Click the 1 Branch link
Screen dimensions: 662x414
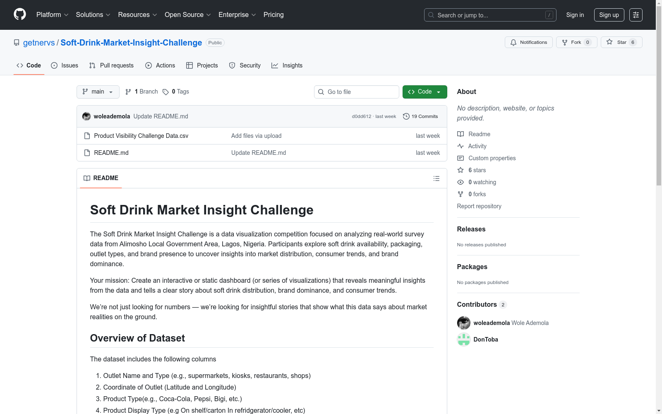pos(142,91)
